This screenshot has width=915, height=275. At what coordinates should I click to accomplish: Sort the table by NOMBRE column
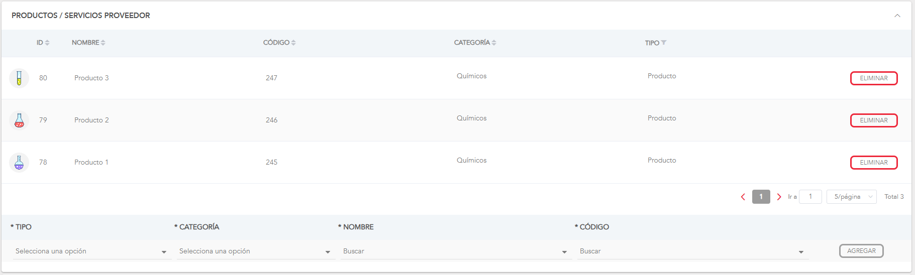tap(103, 43)
